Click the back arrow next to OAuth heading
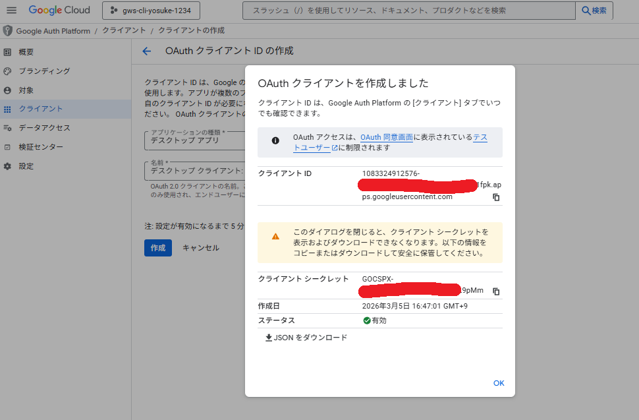This screenshot has height=420, width=639. pyautogui.click(x=146, y=51)
